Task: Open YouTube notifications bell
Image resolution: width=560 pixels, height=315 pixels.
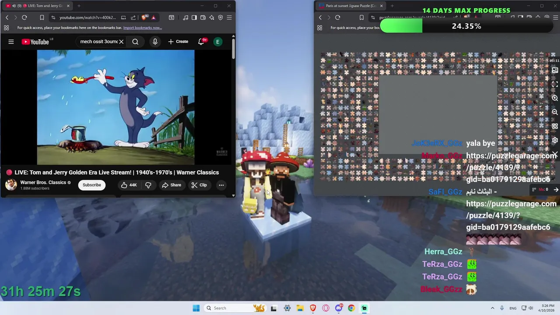Action: (x=202, y=42)
